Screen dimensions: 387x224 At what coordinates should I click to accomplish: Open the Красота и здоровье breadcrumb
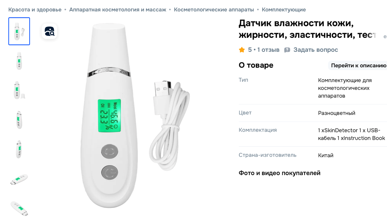35,10
